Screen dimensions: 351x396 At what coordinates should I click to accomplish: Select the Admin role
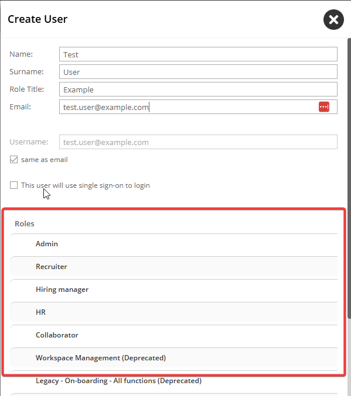pyautogui.click(x=173, y=244)
